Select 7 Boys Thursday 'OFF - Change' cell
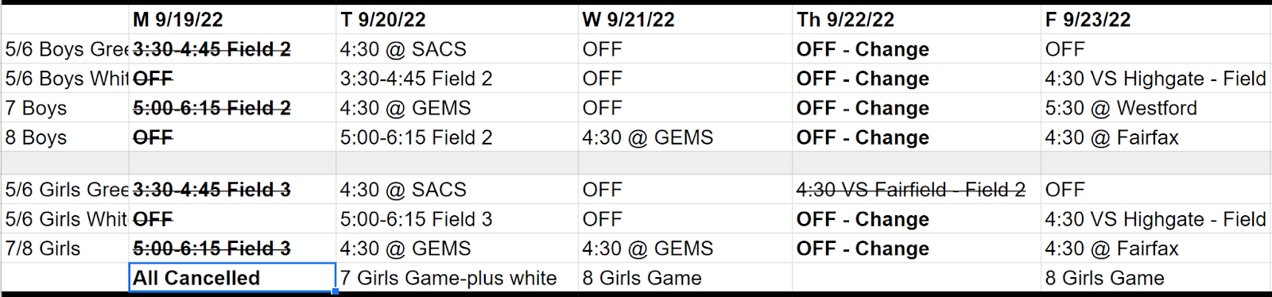This screenshot has height=297, width=1272. [917, 108]
